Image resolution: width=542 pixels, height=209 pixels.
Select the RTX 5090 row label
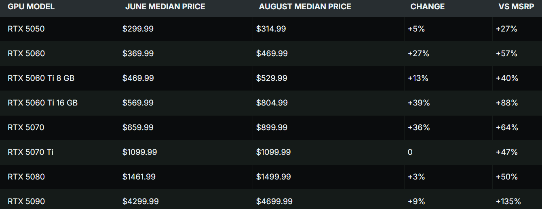point(26,201)
